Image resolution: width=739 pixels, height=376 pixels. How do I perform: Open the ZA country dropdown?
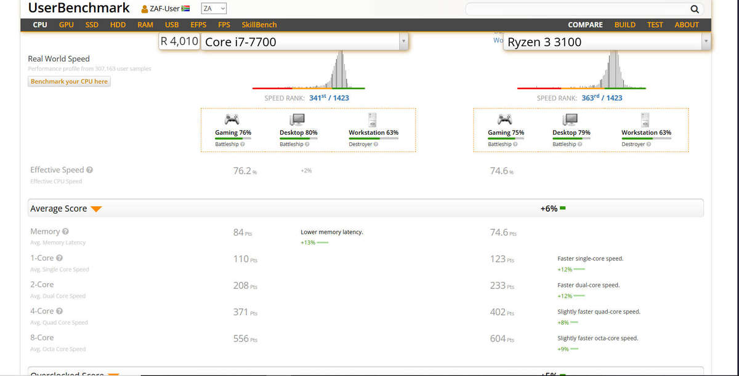pyautogui.click(x=214, y=9)
